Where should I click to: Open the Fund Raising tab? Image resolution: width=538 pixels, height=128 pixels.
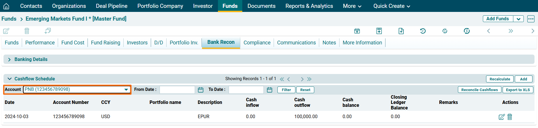105,43
